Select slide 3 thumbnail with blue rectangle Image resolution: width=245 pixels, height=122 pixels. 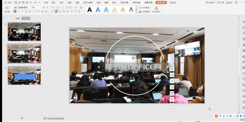click(24, 75)
